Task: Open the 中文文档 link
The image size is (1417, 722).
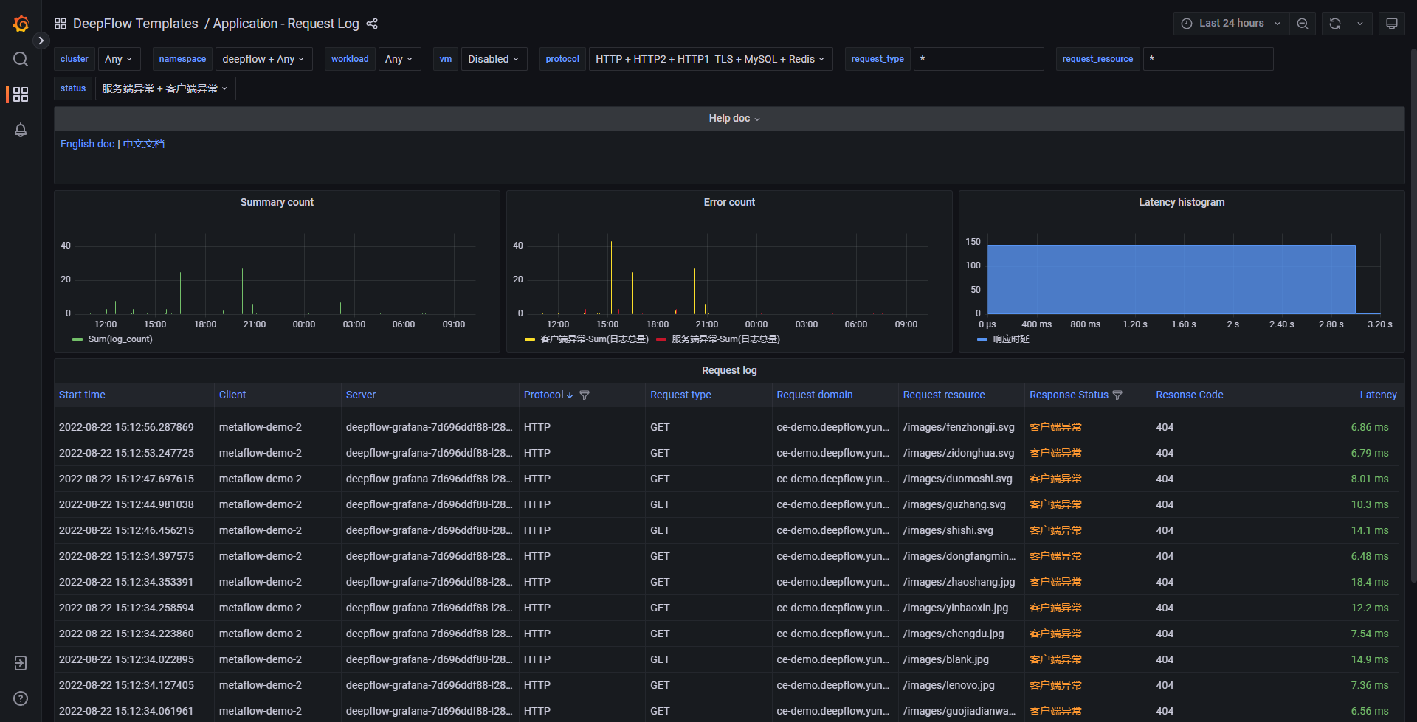Action: click(144, 144)
